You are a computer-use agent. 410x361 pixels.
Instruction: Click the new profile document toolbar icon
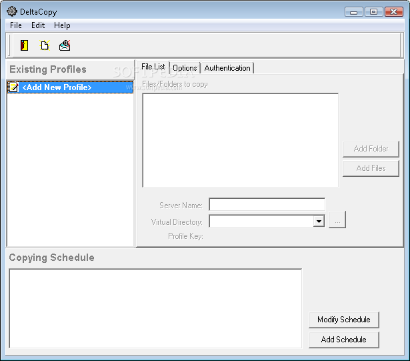click(x=45, y=45)
